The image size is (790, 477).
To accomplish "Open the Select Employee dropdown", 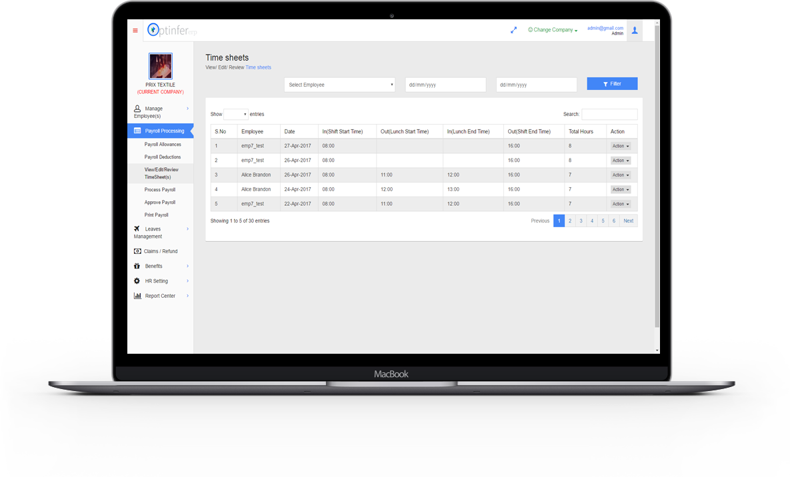I will coord(339,85).
